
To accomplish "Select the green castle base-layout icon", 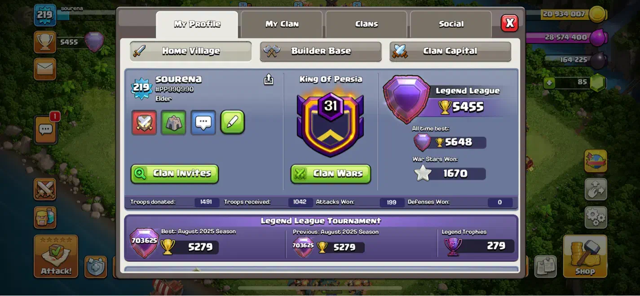I will (173, 122).
